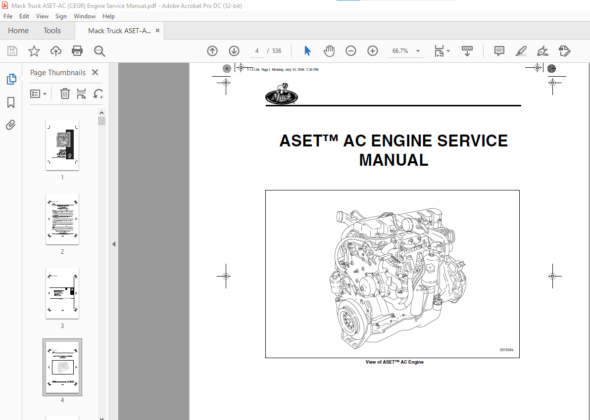Click the zoom percentage field 66.7%

pyautogui.click(x=400, y=51)
